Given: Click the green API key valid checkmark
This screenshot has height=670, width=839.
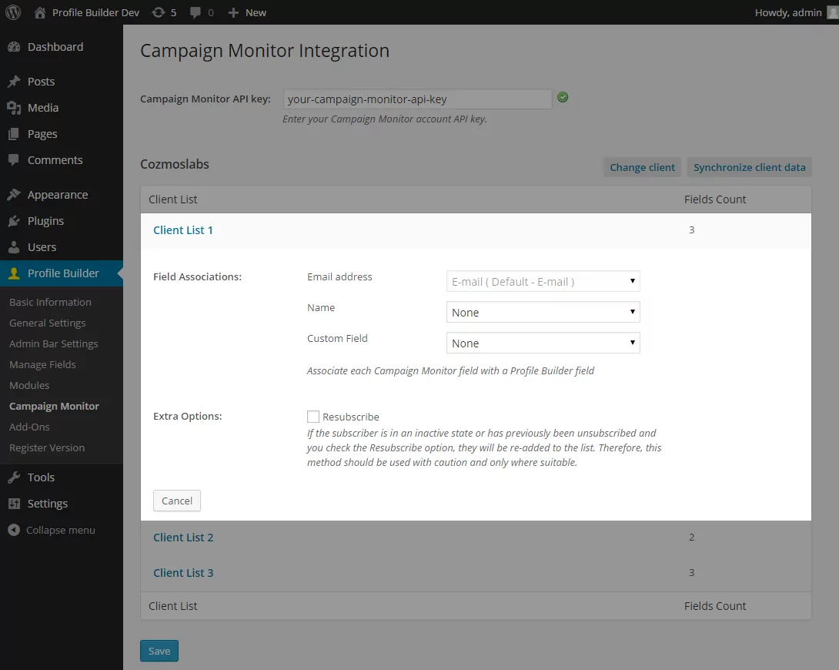Looking at the screenshot, I should point(563,97).
